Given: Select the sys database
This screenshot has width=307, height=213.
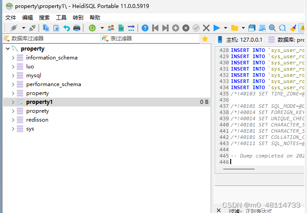Looking at the screenshot, I should (x=30, y=129).
